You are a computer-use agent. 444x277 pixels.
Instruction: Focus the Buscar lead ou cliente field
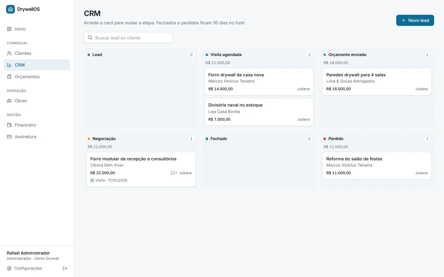[x=128, y=38]
